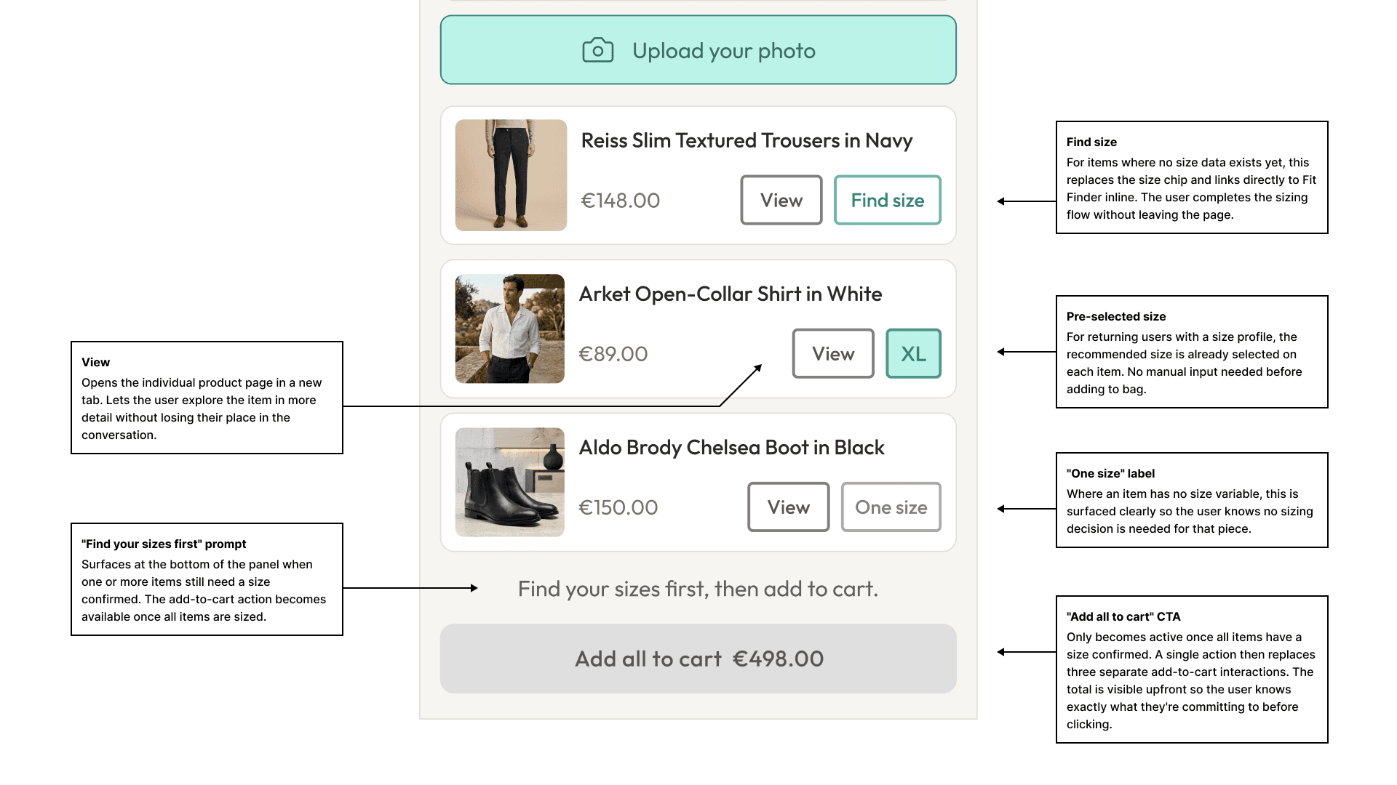Click the Find size annotation box

click(1192, 177)
